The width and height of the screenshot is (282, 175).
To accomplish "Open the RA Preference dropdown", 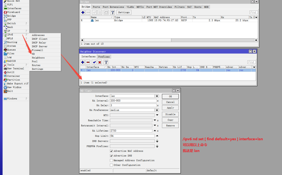I will point(157,110).
